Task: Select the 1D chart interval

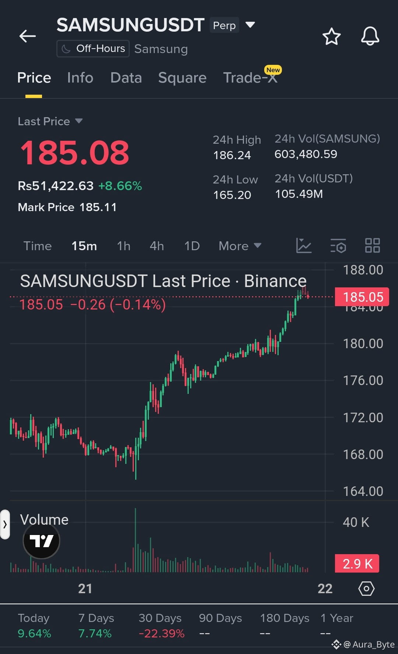Action: pyautogui.click(x=192, y=246)
